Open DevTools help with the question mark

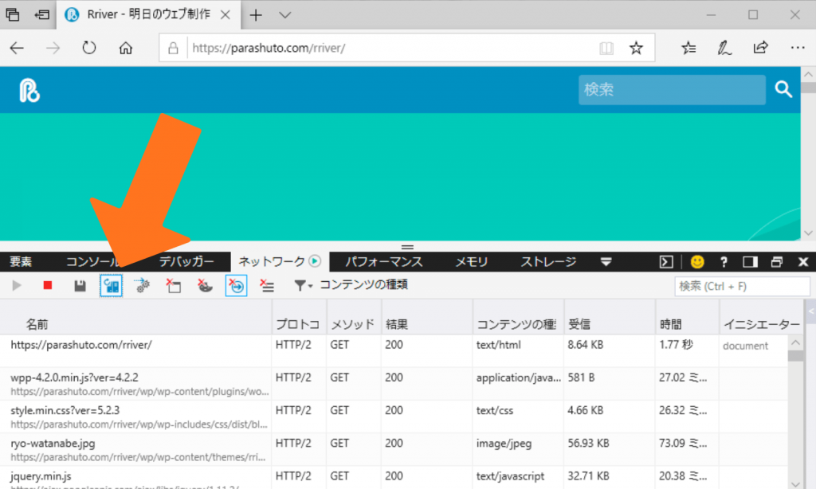coord(723,261)
